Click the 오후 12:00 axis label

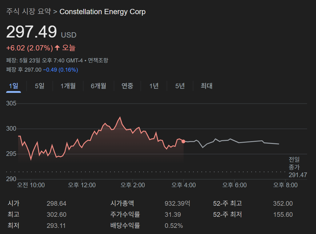(82, 185)
